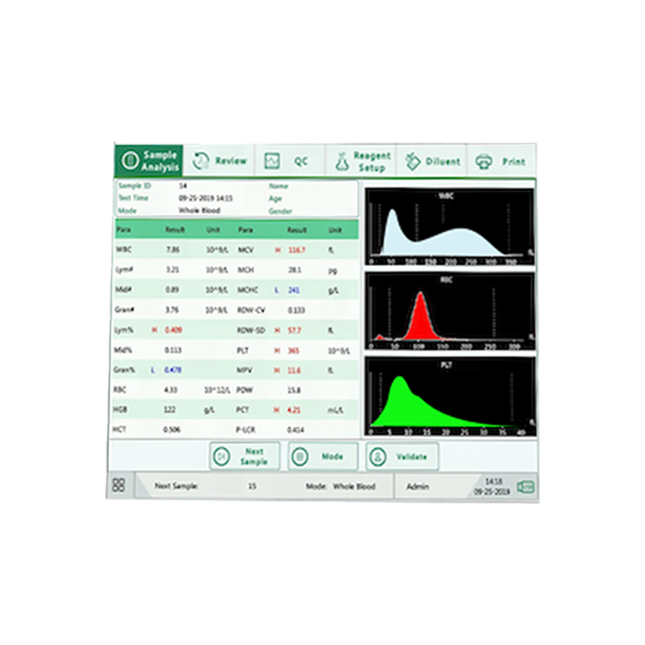Click the WBC result row
This screenshot has height=645, width=645.
pyautogui.click(x=173, y=250)
